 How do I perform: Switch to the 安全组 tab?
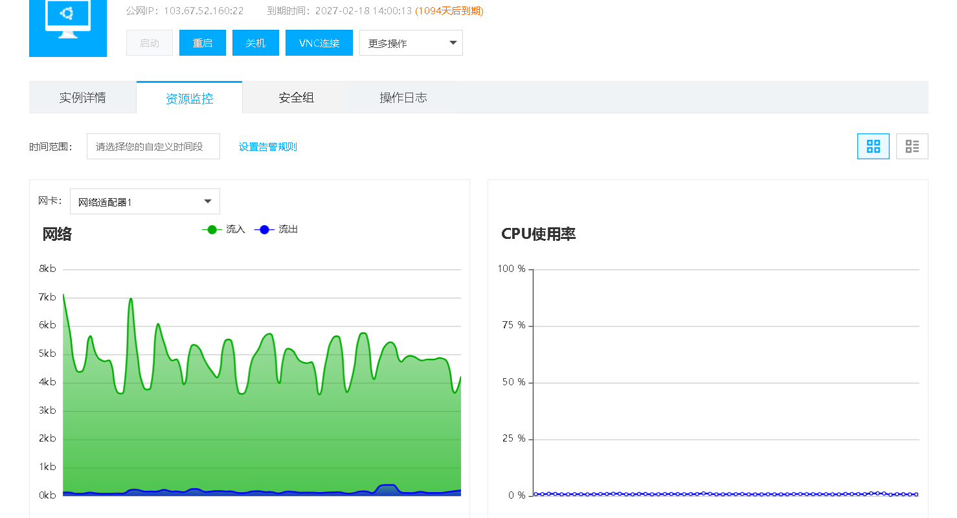[297, 98]
